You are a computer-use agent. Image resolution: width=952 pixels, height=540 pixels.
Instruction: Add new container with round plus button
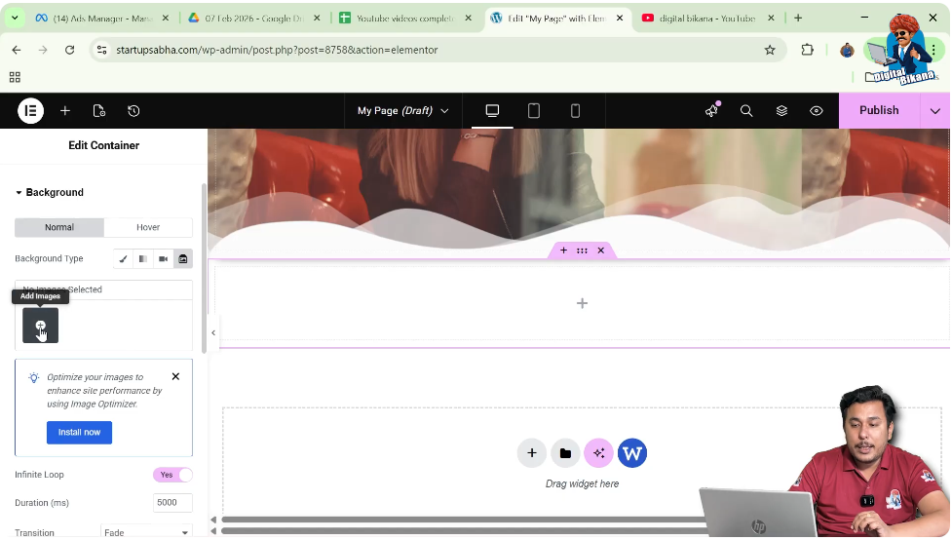pyautogui.click(x=531, y=453)
